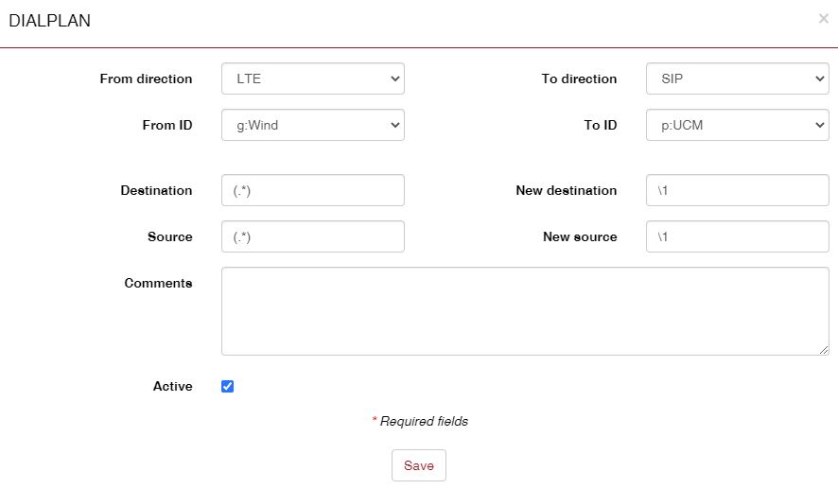Click the Active label text

(172, 386)
